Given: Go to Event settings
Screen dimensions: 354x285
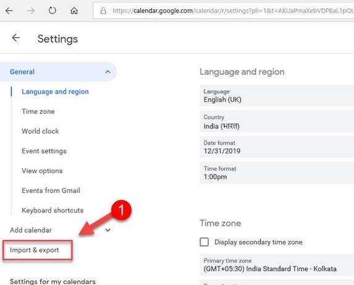Looking at the screenshot, I should coord(44,151).
